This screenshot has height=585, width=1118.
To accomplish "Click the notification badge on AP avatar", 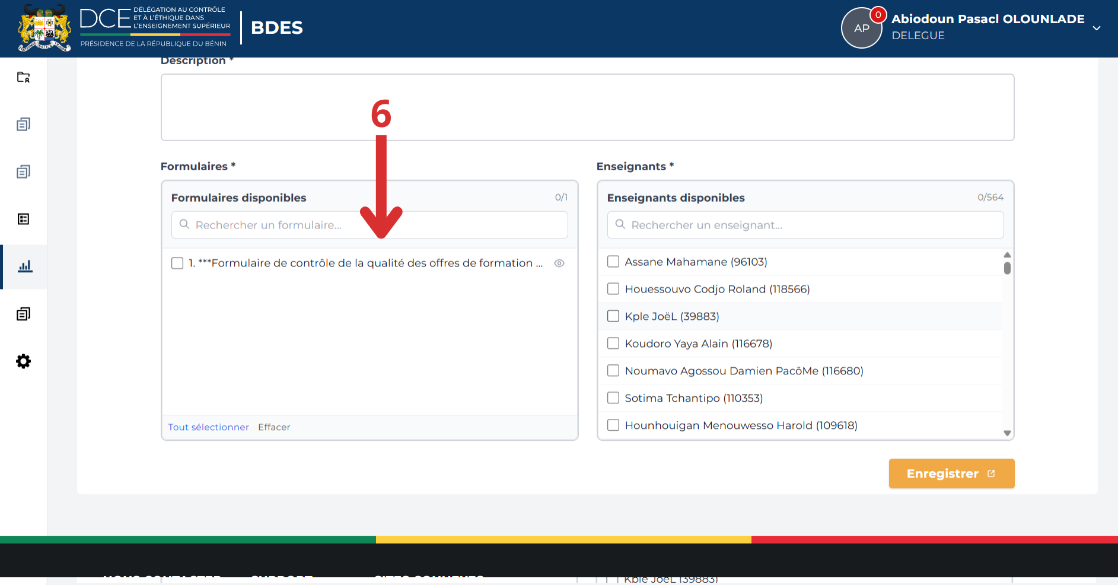I will coord(878,15).
